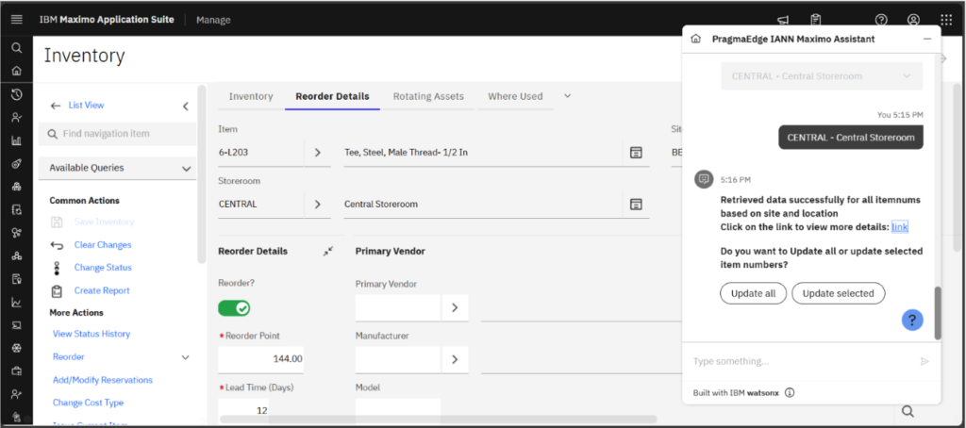
Task: Open Manufacturer lookup chevron
Action: coord(455,359)
